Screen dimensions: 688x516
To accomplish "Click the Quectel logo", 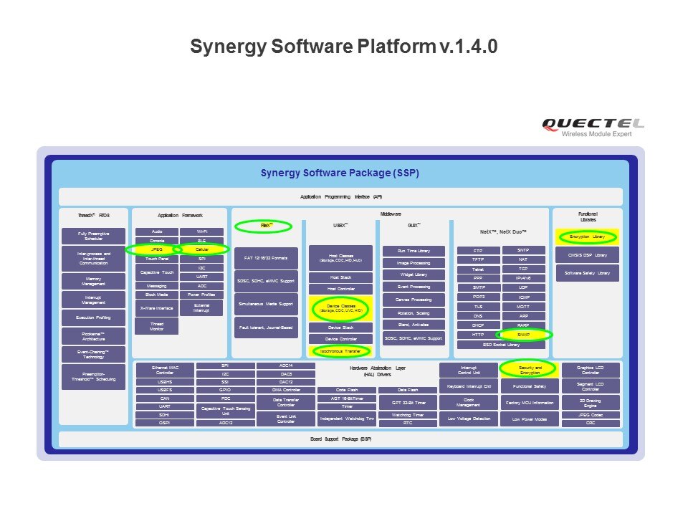I will 592,127.
